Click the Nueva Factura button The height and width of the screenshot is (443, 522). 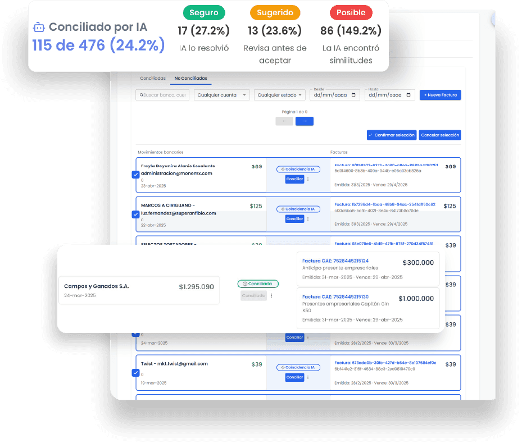(x=440, y=95)
